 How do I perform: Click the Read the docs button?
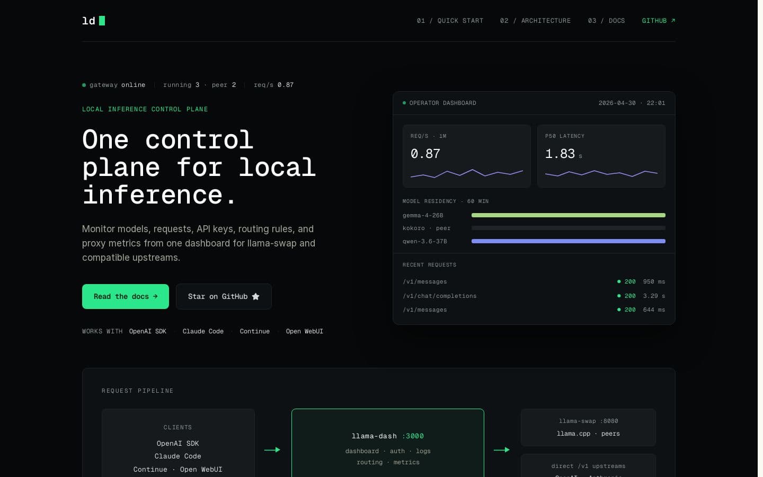pos(126,296)
